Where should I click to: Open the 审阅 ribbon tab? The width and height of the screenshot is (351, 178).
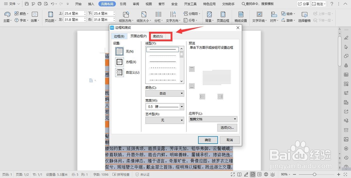(135, 4)
